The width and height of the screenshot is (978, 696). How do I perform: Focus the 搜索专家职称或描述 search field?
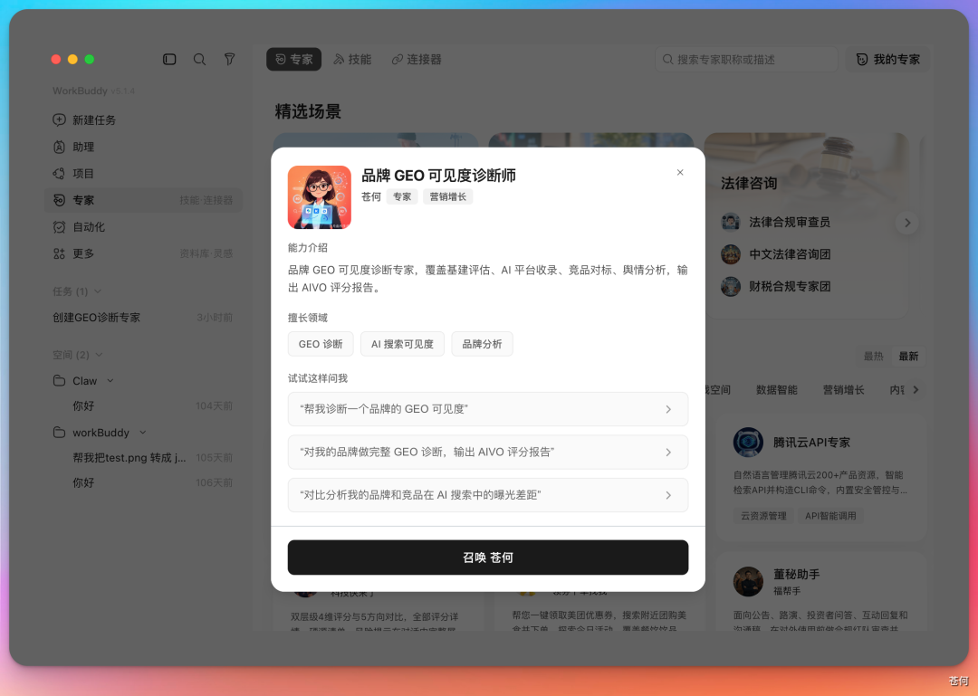[x=746, y=59]
